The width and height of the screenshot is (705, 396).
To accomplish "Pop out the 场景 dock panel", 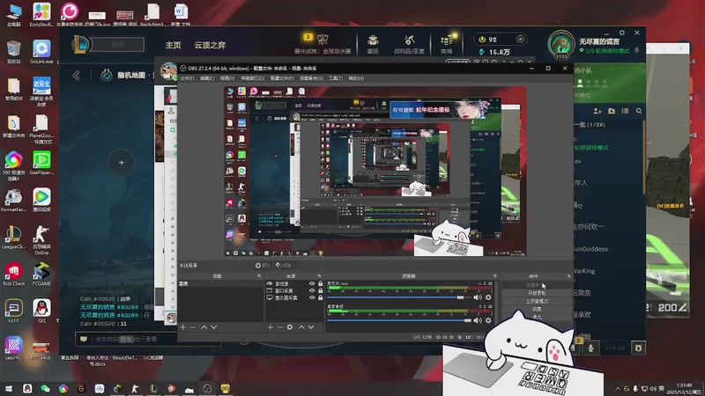I will coord(259,275).
